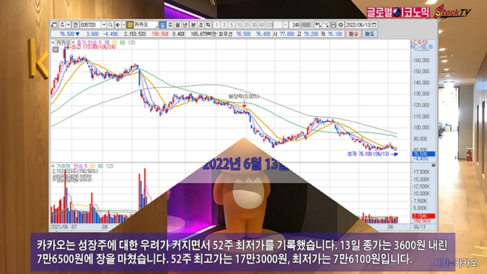Select the 120 interval preset tab
Viewport: 487px width, 274px height.
click(x=269, y=24)
